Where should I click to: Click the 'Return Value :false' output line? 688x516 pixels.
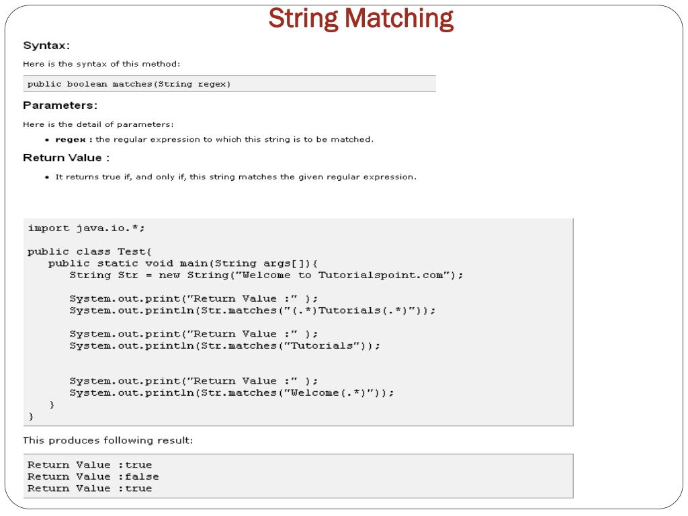coord(93,476)
